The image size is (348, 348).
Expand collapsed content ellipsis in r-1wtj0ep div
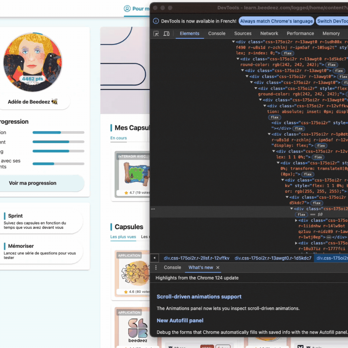pos(329,237)
